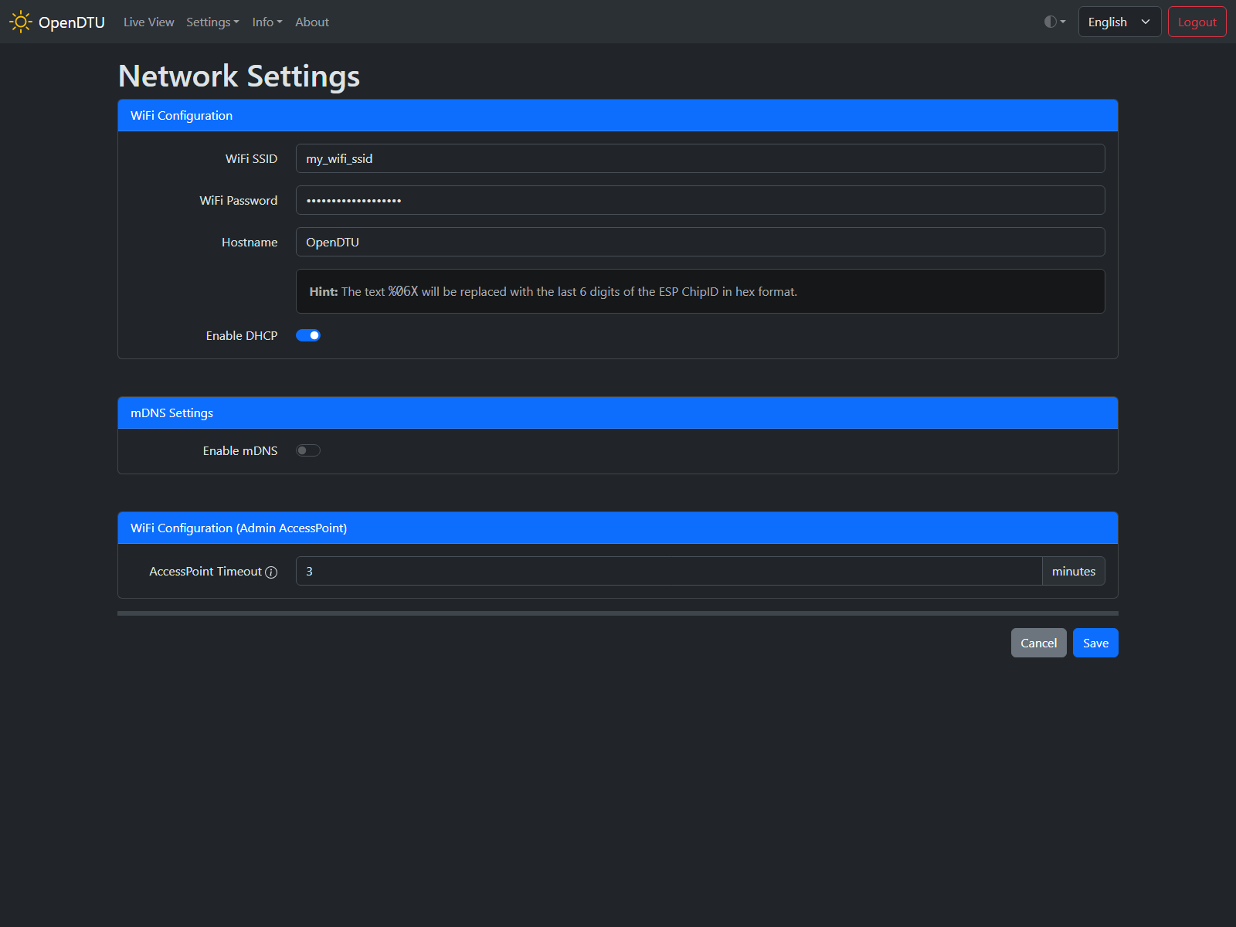Screen dimensions: 1236x927
Task: Click the mDNS Settings card header
Action: point(618,413)
